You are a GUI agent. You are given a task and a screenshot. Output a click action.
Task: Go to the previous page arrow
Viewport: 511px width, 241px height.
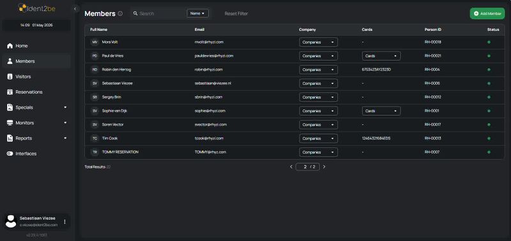[291, 167]
